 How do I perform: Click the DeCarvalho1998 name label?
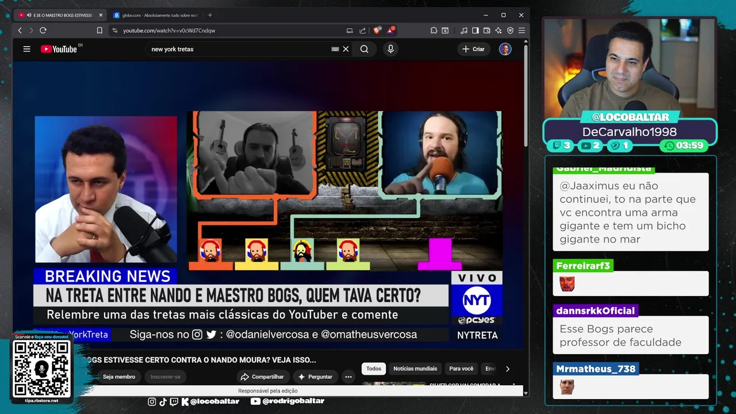coord(630,132)
